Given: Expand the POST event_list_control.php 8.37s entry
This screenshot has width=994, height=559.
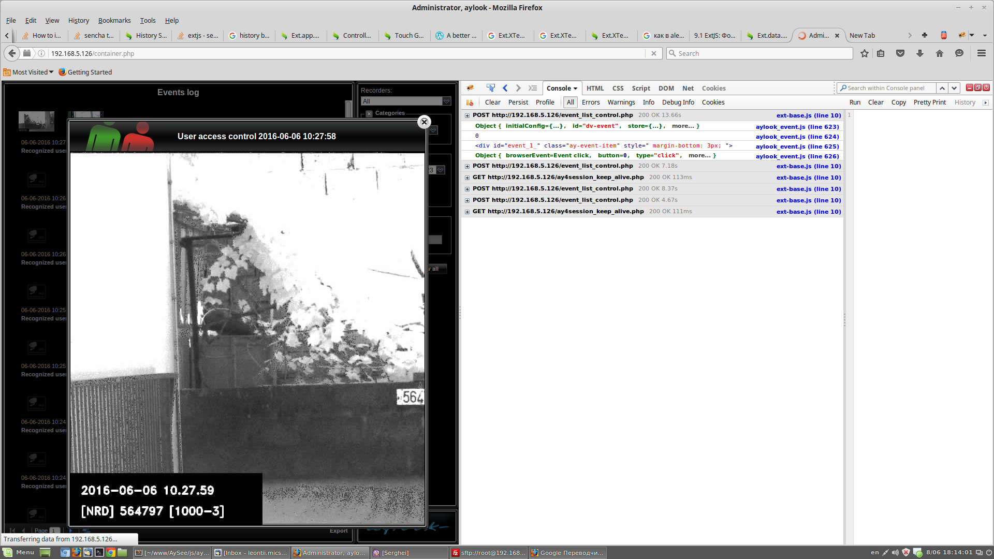Looking at the screenshot, I should pyautogui.click(x=467, y=189).
